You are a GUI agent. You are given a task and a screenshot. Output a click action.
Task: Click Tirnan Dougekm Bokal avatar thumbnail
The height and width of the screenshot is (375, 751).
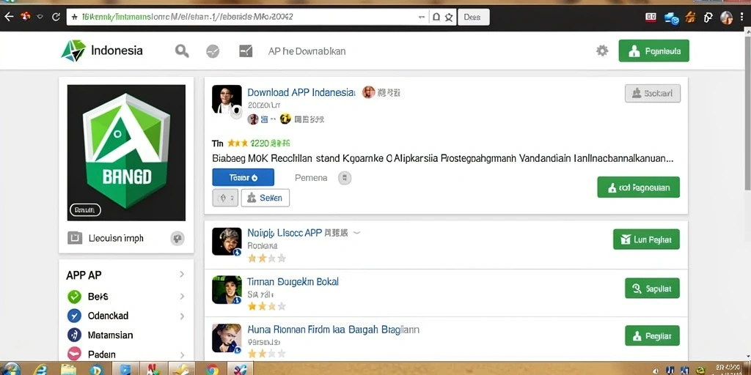point(227,289)
